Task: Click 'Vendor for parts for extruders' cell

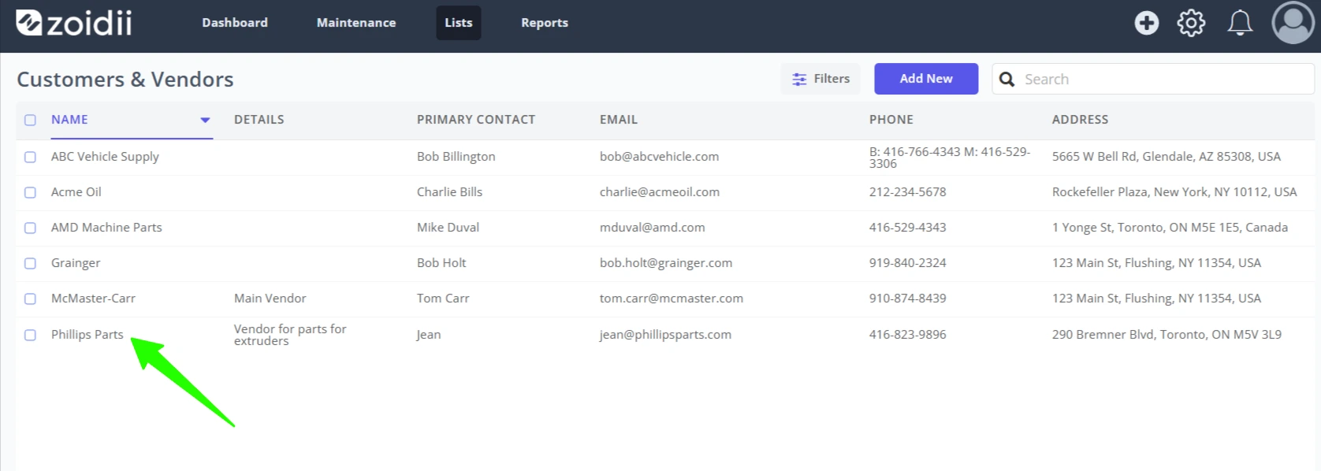Action: coord(290,335)
